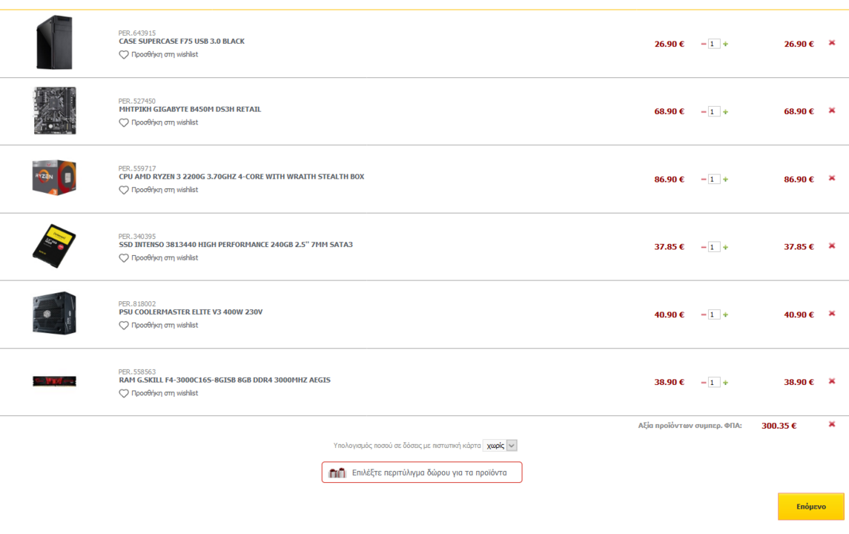The image size is (849, 534).
Task: Decrease quantity of SSD INTENSO 240GB
Action: pyautogui.click(x=704, y=247)
